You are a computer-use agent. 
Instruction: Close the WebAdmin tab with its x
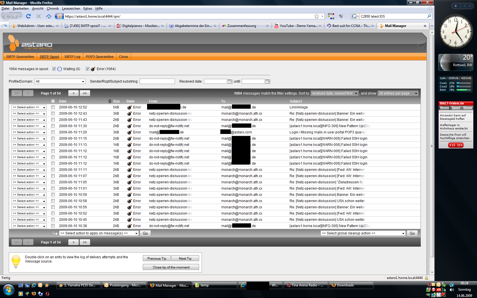click(57, 26)
